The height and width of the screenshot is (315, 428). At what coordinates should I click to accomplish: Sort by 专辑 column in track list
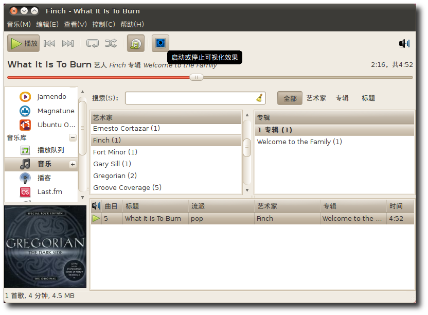(x=353, y=206)
